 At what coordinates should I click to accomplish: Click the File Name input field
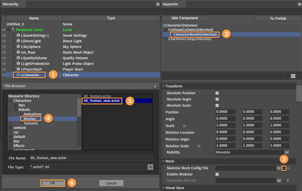(x=92, y=158)
